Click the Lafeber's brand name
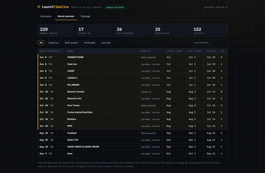This screenshot has width=265, height=173. pyautogui.click(x=72, y=78)
